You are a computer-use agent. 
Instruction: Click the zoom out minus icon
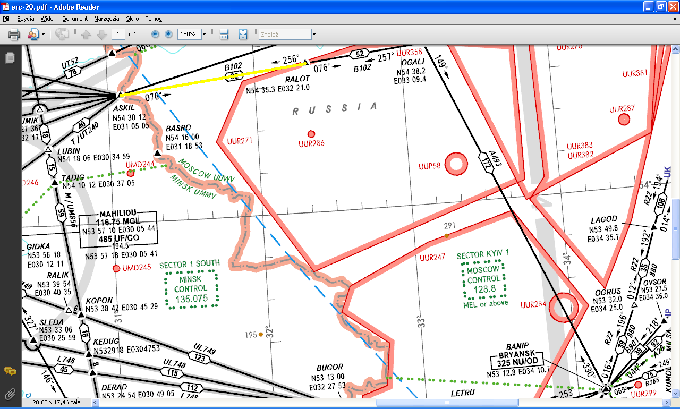(155, 34)
